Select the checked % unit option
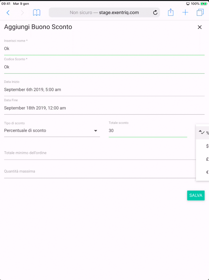Viewport: 209px width, 280px height. point(204,133)
